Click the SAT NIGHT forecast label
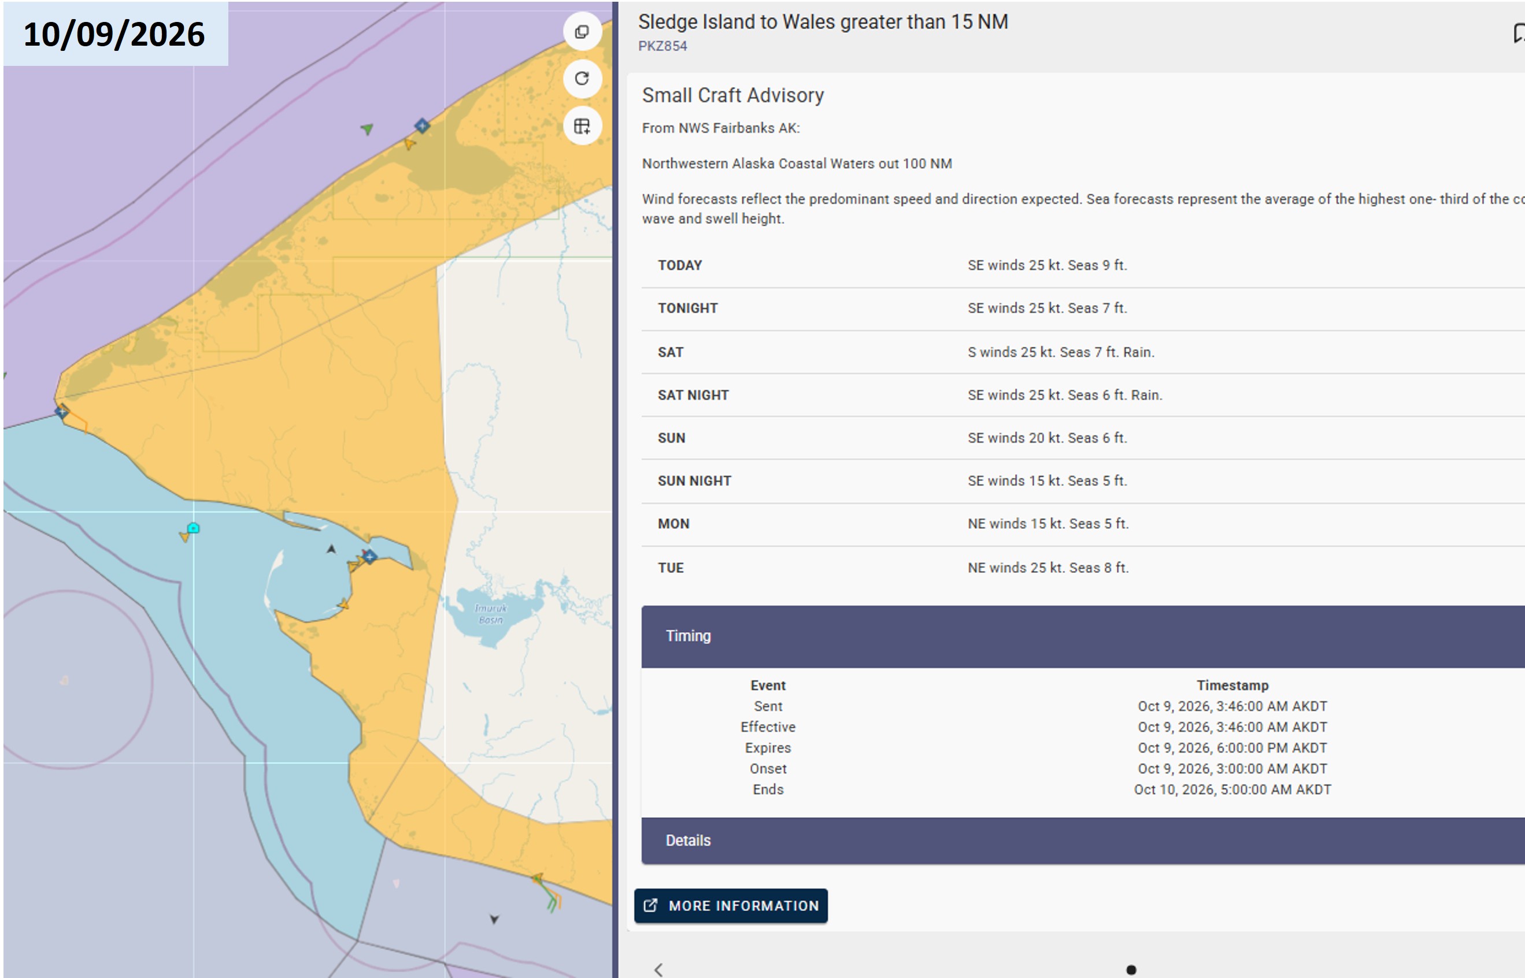This screenshot has width=1525, height=978. [x=693, y=395]
